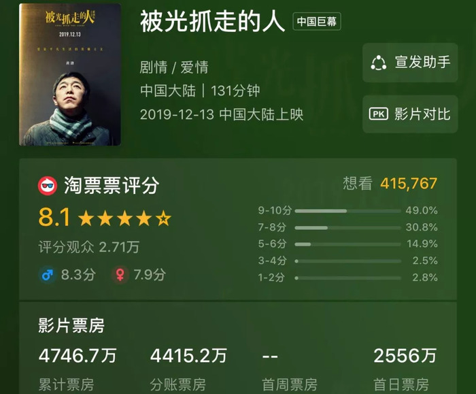Open the 被光抓走的人 movie poster thumbnail

click(70, 75)
